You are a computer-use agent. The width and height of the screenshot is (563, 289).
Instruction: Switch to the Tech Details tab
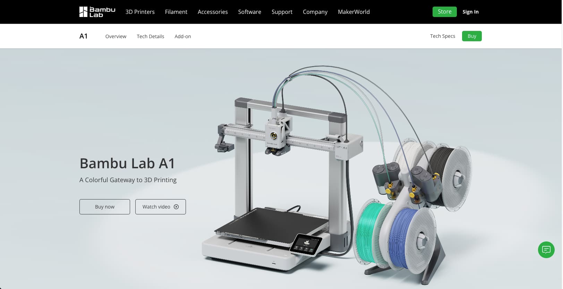(151, 36)
